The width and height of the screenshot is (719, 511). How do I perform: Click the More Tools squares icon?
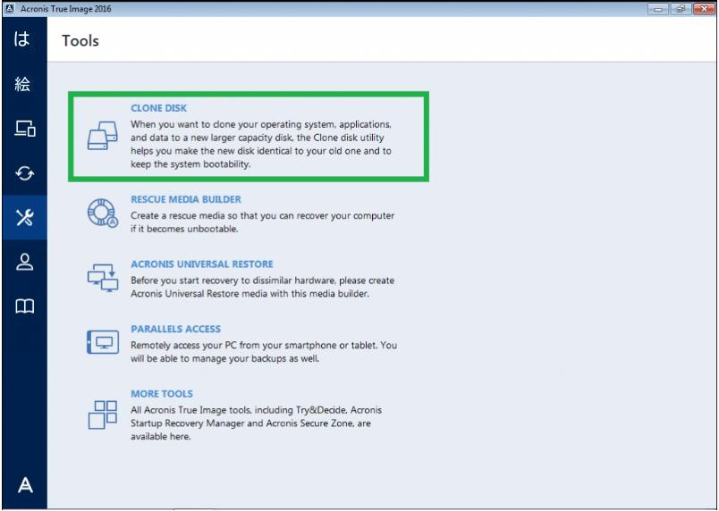[x=102, y=415]
